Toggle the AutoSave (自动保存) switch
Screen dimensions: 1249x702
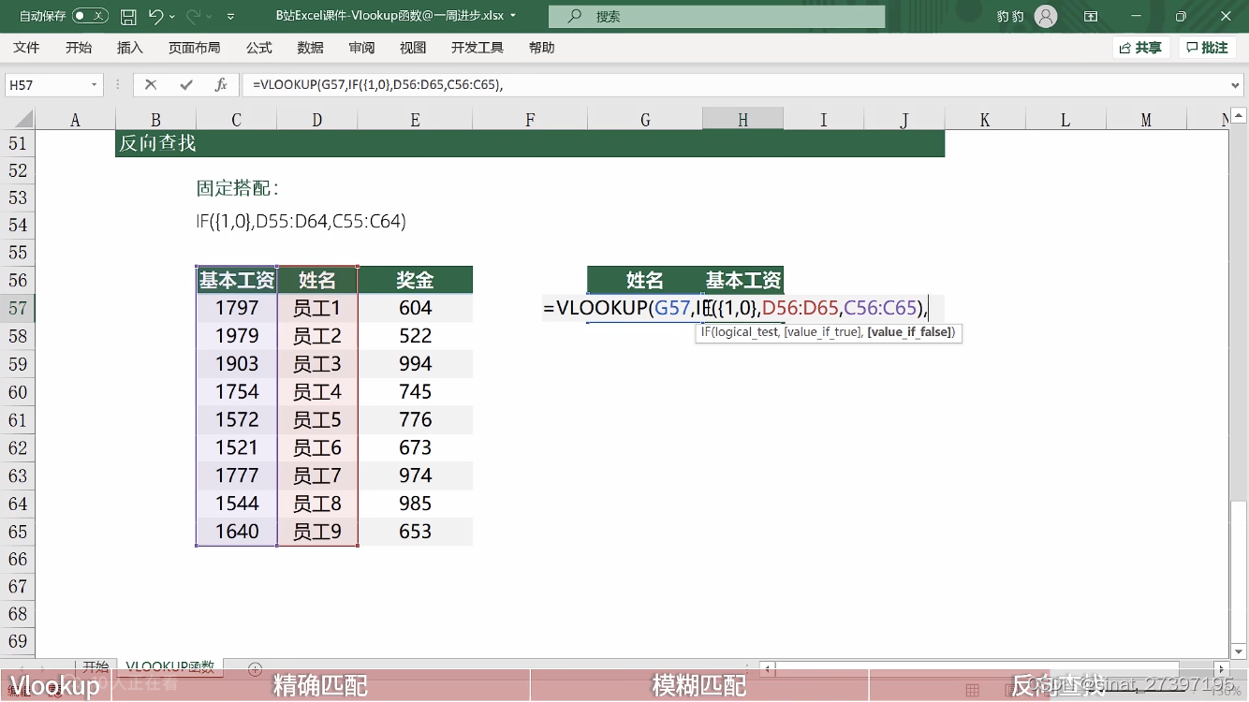coord(90,16)
